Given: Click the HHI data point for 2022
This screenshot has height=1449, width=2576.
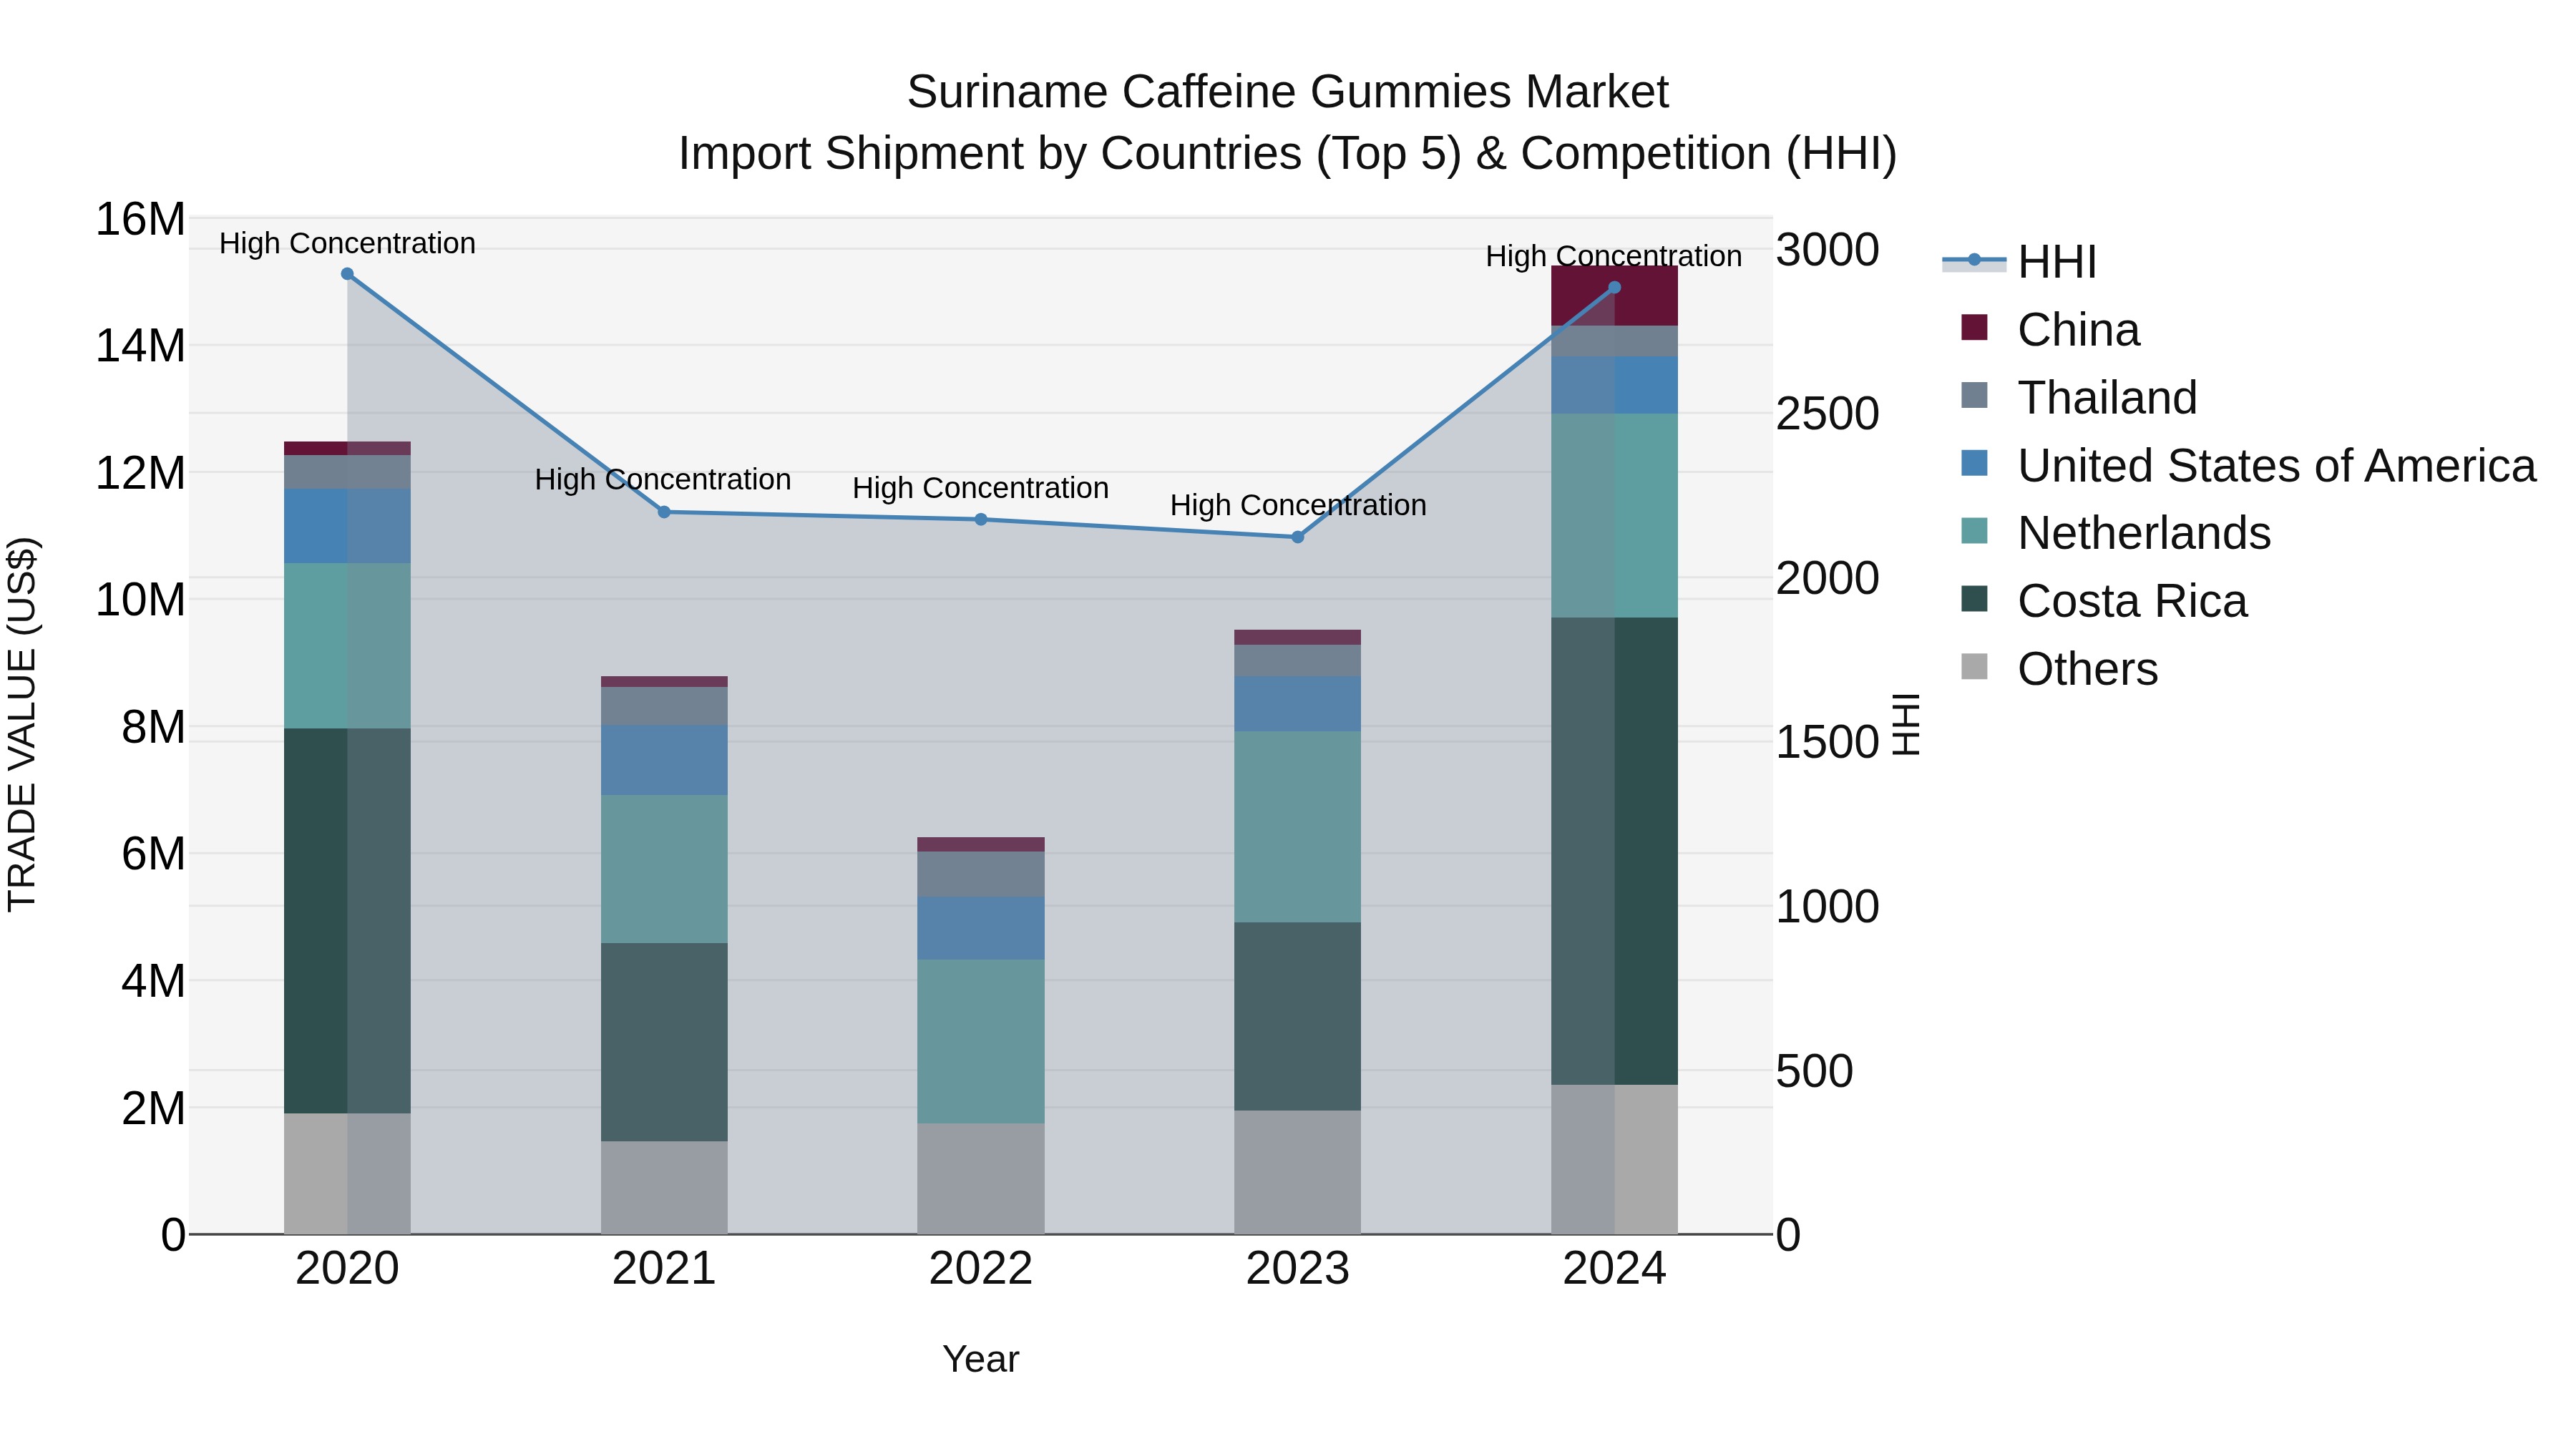Looking at the screenshot, I should point(981,519).
